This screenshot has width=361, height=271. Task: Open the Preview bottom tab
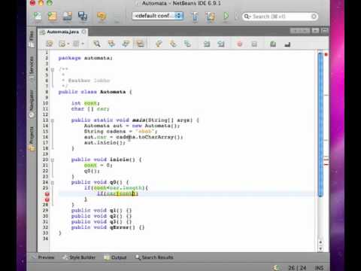click(43, 257)
